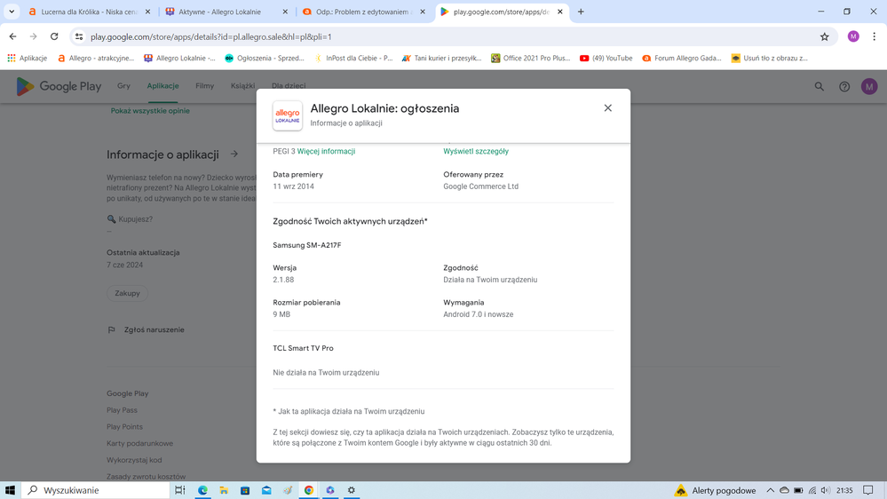
Task: Open Play Pass footer link
Action: [122, 410]
